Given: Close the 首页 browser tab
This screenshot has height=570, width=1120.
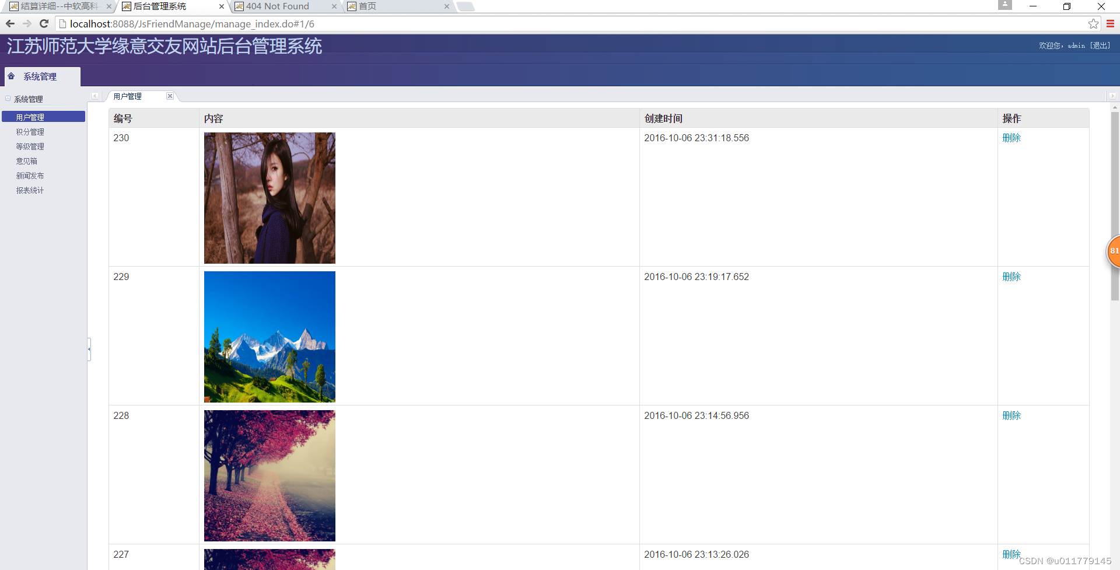Looking at the screenshot, I should (446, 6).
